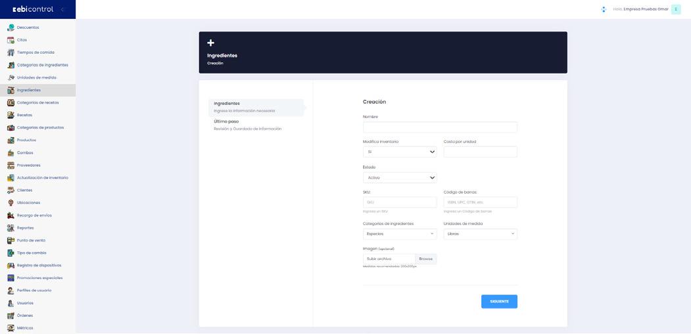Expand the Estado dropdown set to Activo
This screenshot has width=691, height=334.
tap(400, 177)
